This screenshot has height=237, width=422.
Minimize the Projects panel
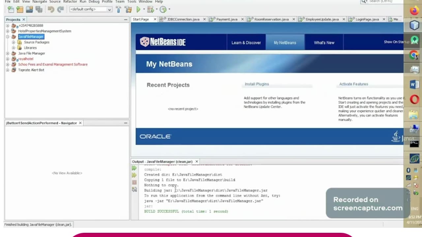pos(126,19)
